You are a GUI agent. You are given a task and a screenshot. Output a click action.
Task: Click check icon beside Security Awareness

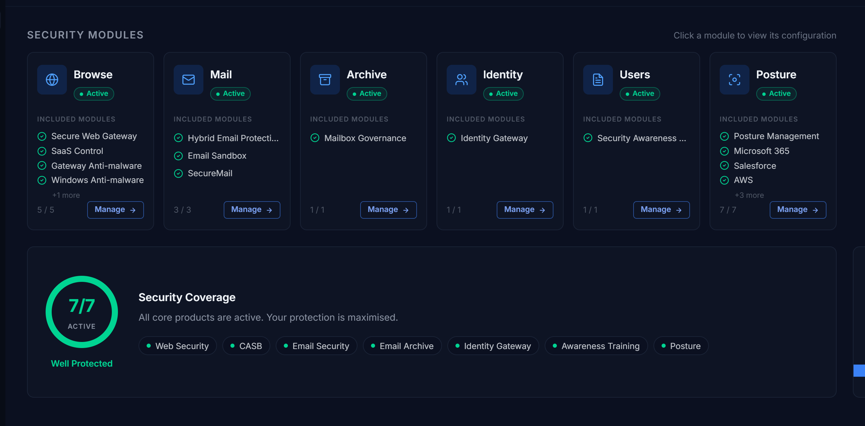588,138
